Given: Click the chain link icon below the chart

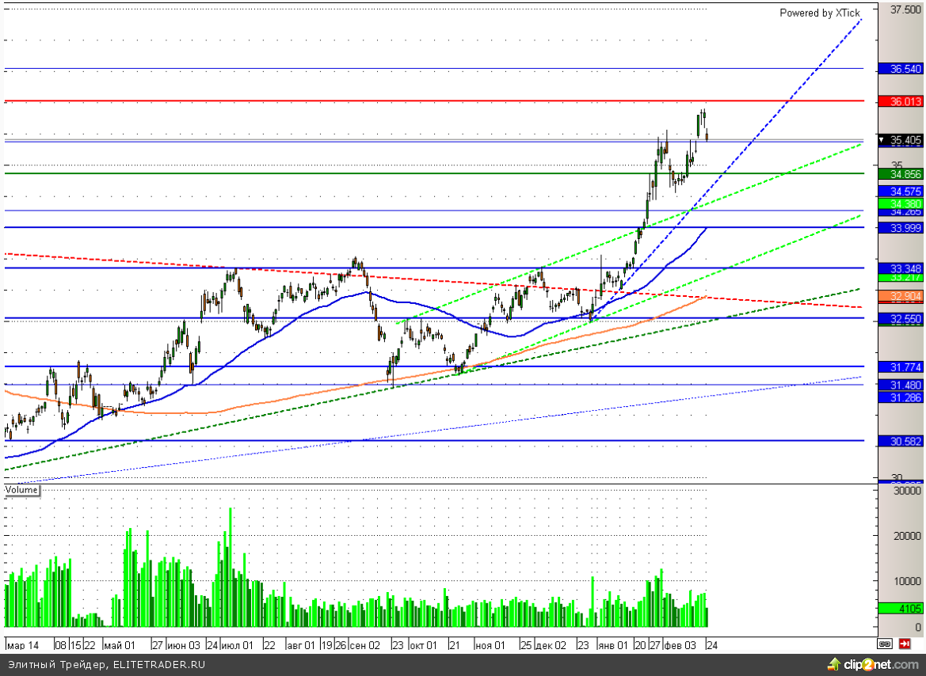Looking at the screenshot, I should coord(885,644).
